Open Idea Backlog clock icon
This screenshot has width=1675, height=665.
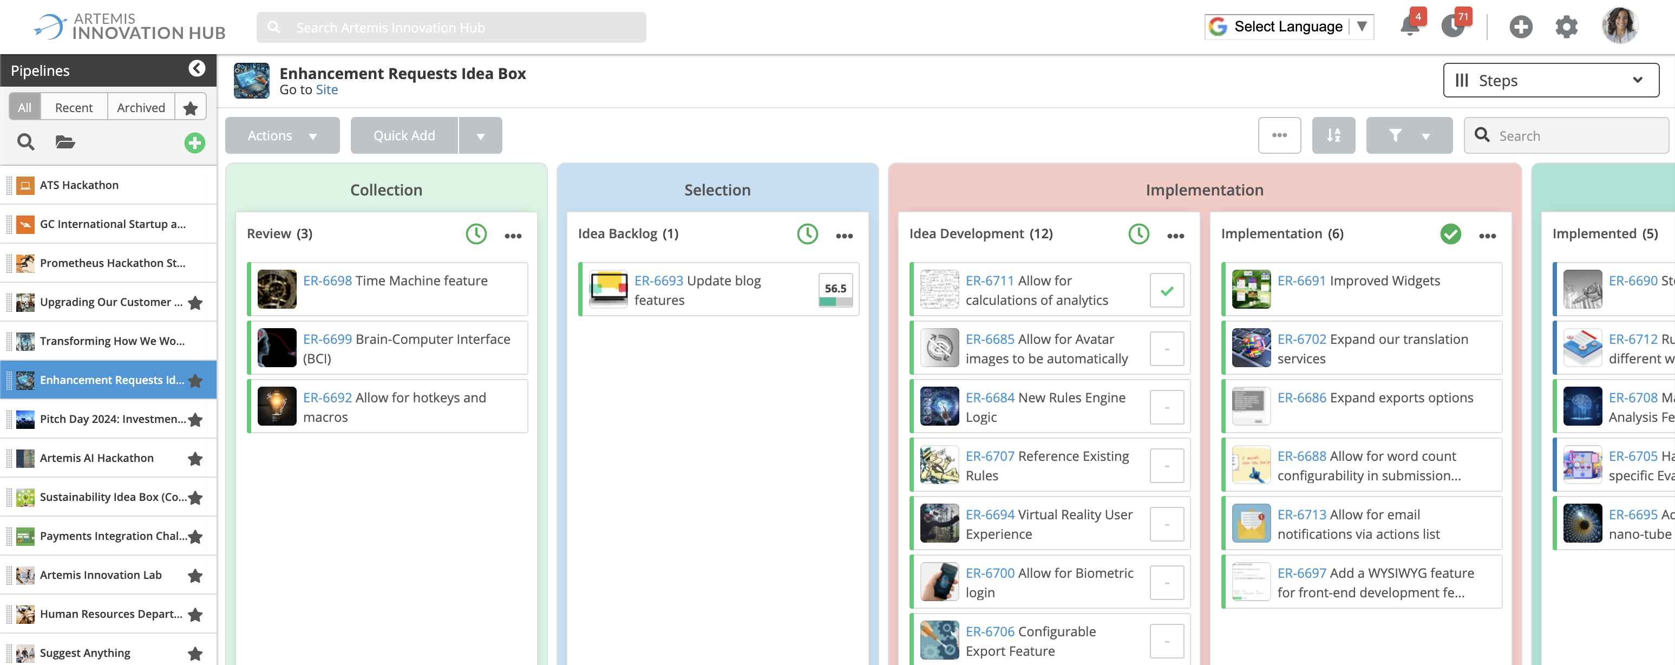(x=808, y=233)
